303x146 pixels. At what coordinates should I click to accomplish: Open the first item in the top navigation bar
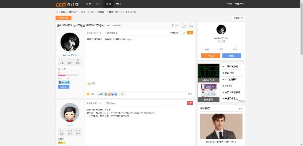coord(89,4)
